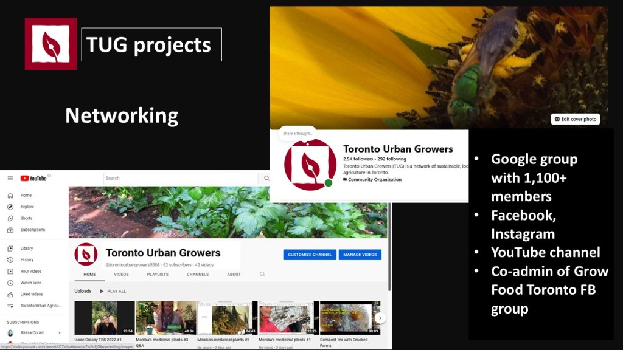Switch to the Playlists tab
Screen dimensions: 623x350
(158, 274)
